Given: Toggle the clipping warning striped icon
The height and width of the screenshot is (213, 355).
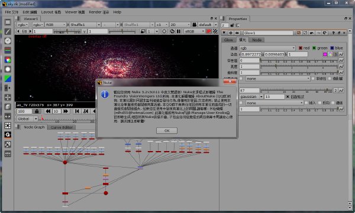Looking at the screenshot, I should 215,31.
